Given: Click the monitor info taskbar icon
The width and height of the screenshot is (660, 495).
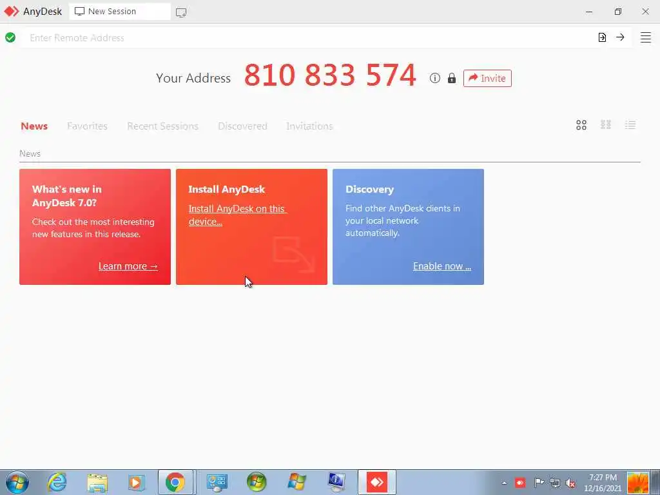Looking at the screenshot, I should pos(336,482).
